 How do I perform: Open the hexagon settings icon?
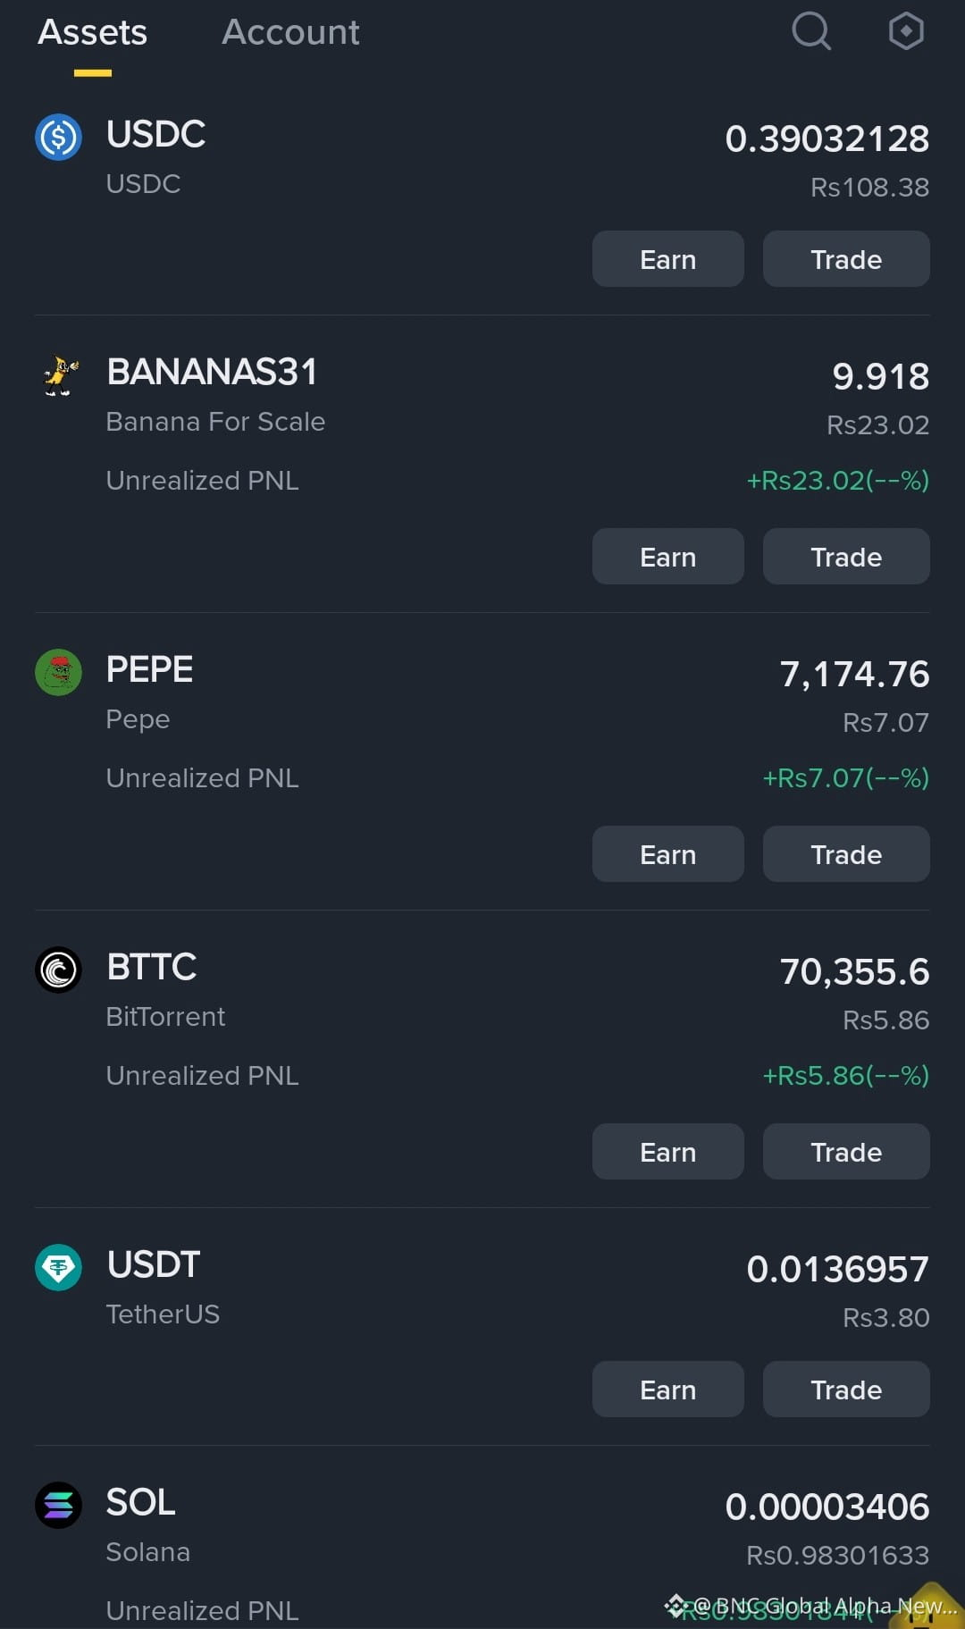906,31
